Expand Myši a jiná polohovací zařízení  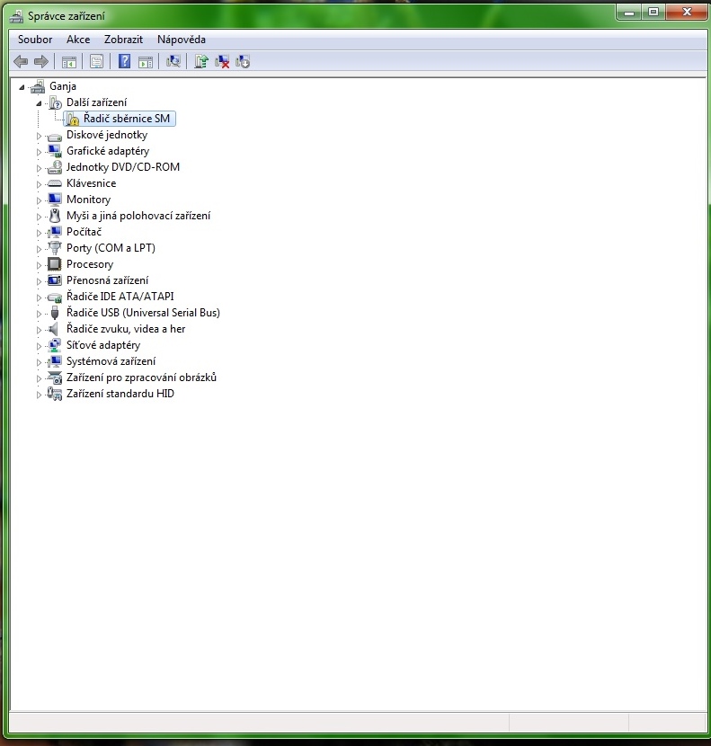pos(39,217)
